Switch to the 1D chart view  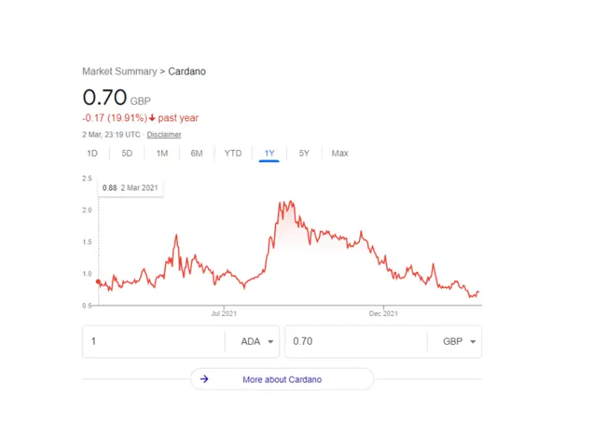tap(92, 153)
